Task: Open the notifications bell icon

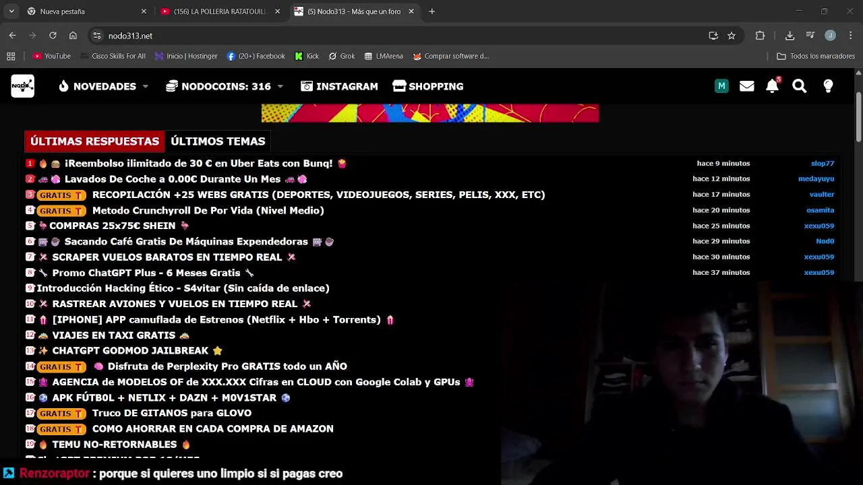Action: point(773,86)
